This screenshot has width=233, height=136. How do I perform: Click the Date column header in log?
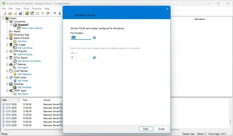(x=11, y=100)
